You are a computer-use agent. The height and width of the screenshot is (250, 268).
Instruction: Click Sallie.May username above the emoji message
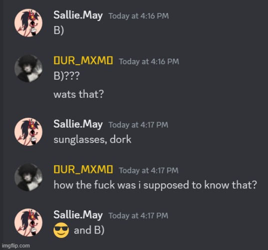(x=78, y=215)
